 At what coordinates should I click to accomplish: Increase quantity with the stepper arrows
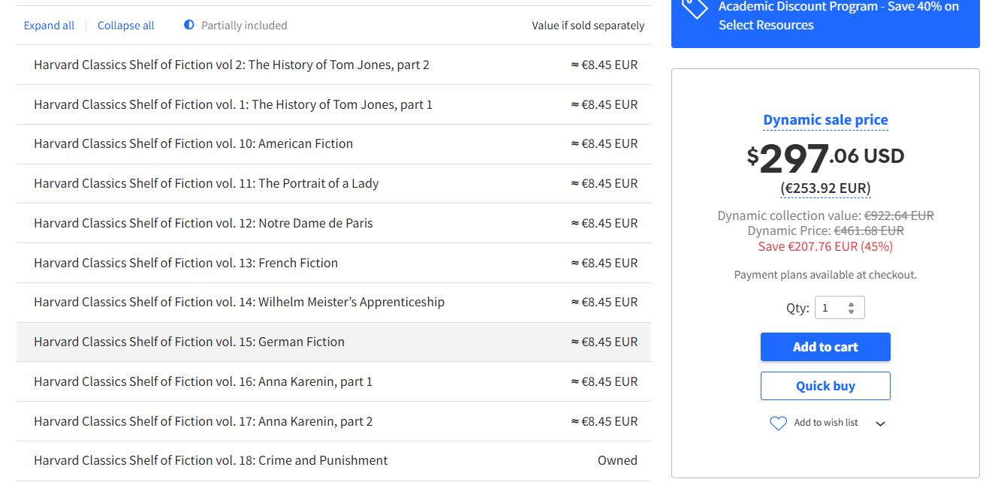[x=851, y=304]
